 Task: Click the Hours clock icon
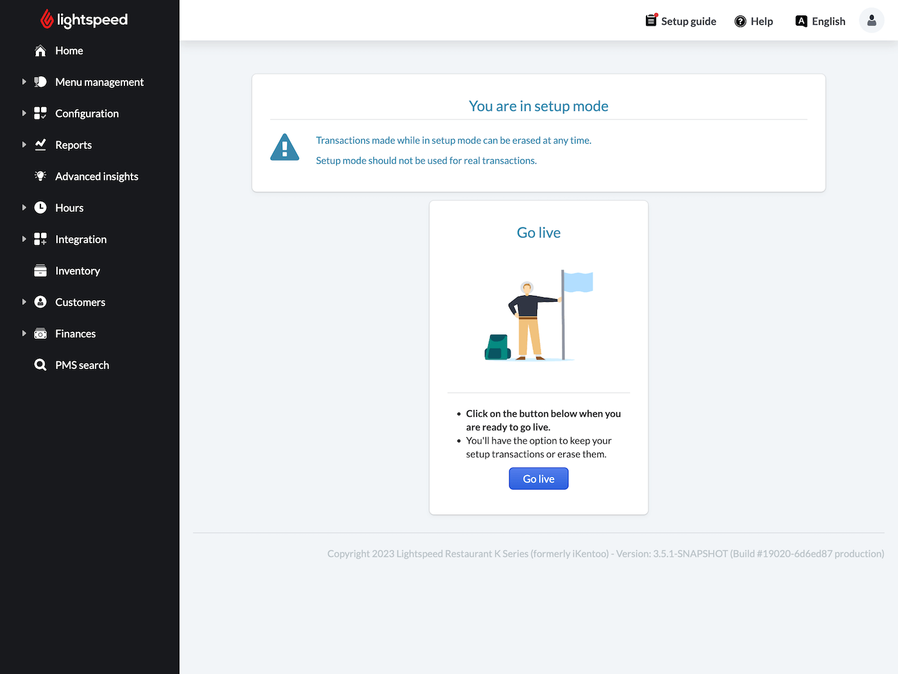pyautogui.click(x=40, y=207)
